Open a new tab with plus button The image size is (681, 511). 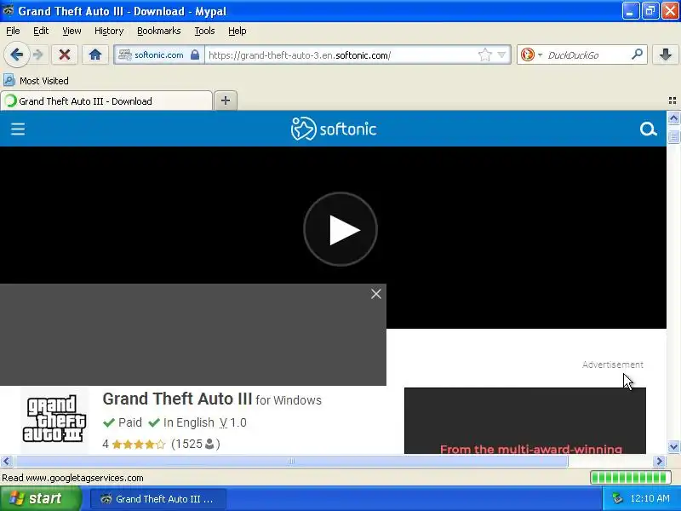pyautogui.click(x=226, y=100)
